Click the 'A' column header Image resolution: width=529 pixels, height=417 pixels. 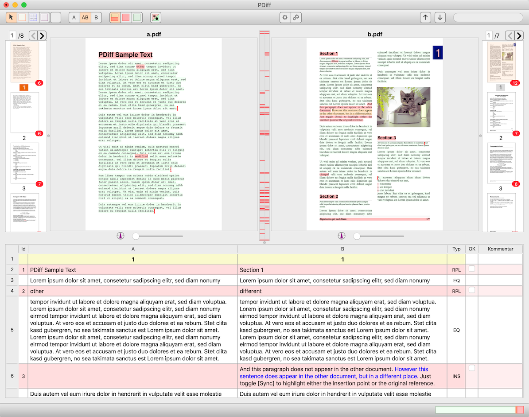[133, 249]
